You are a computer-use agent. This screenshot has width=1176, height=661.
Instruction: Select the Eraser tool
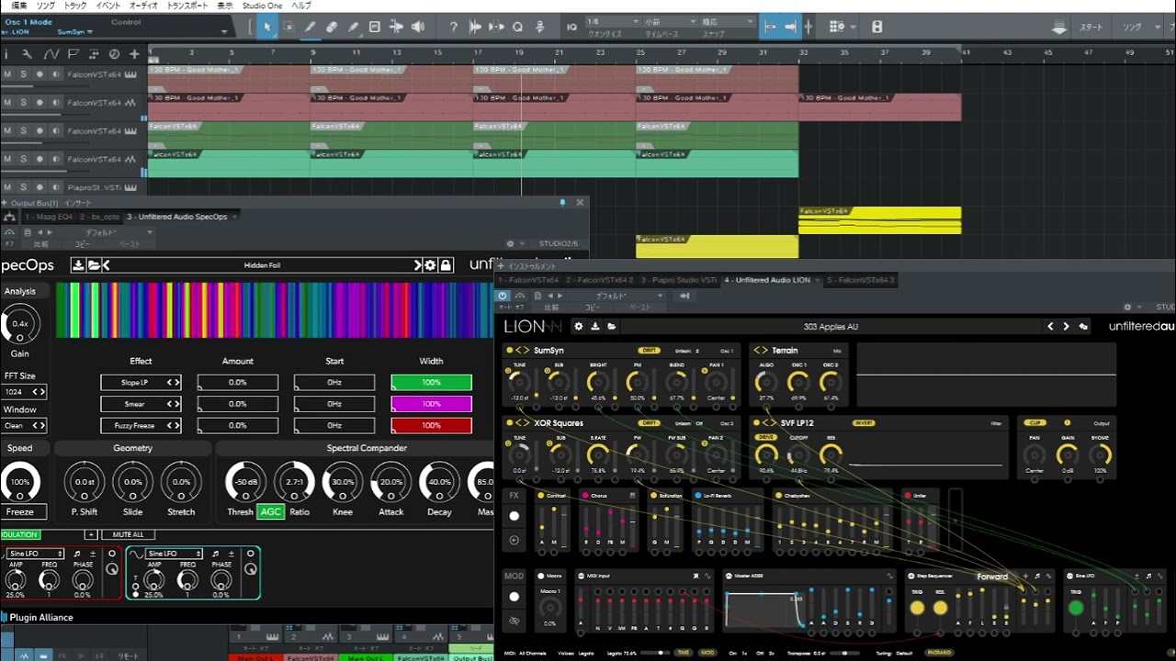click(x=332, y=27)
